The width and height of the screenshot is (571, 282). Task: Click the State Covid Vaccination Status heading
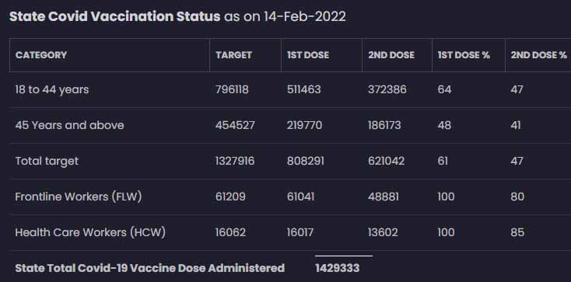pyautogui.click(x=114, y=16)
